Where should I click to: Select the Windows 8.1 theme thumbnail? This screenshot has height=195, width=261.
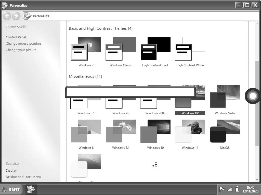click(121, 131)
